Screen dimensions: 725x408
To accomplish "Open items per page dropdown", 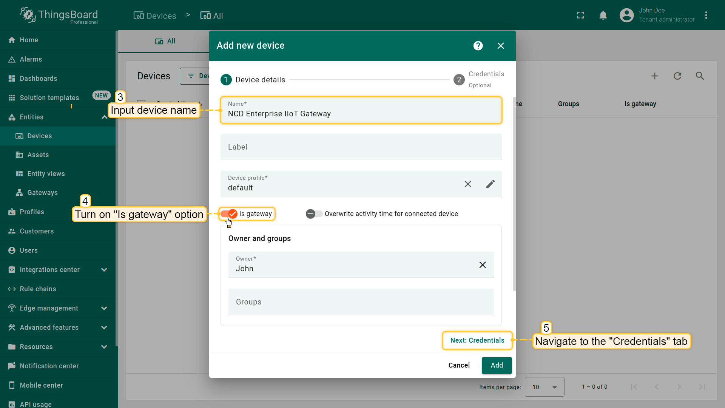I will 544,387.
